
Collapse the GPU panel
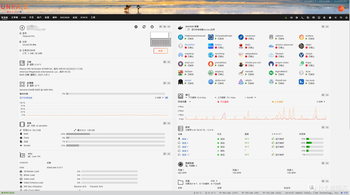point(169,154)
